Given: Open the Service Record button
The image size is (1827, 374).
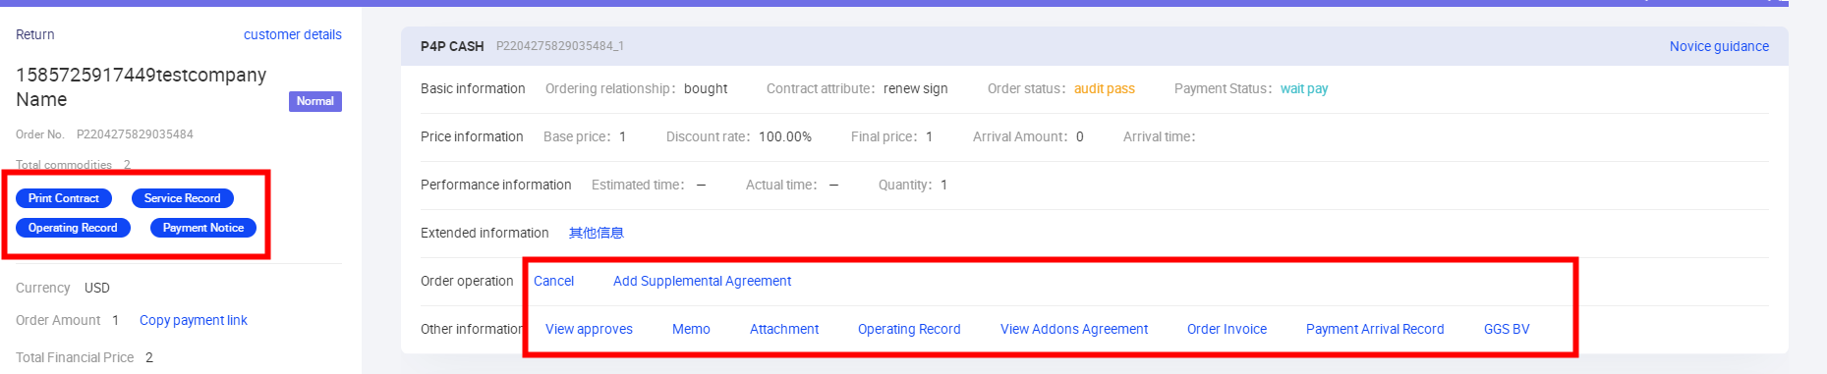Looking at the screenshot, I should click(x=183, y=198).
